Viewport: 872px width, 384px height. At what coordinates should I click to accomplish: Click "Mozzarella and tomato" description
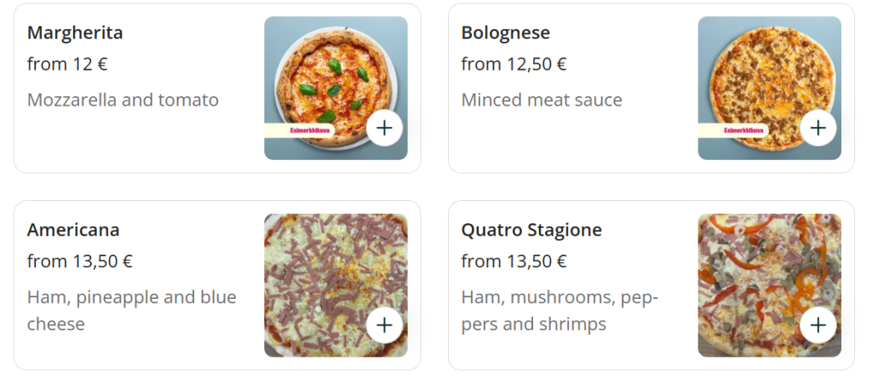pos(123,100)
